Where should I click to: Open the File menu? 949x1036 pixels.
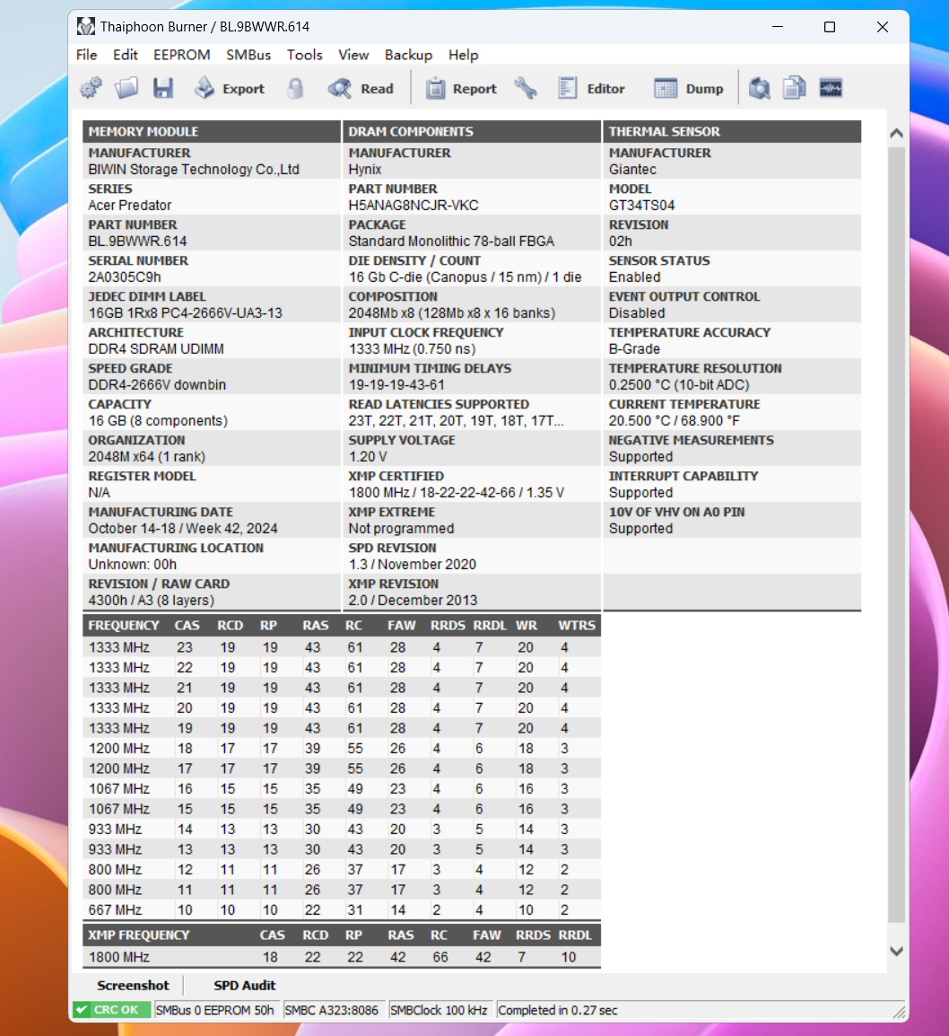86,55
